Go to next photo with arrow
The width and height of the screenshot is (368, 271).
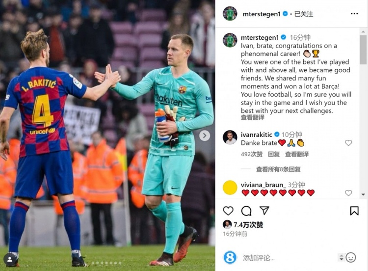[205, 135]
